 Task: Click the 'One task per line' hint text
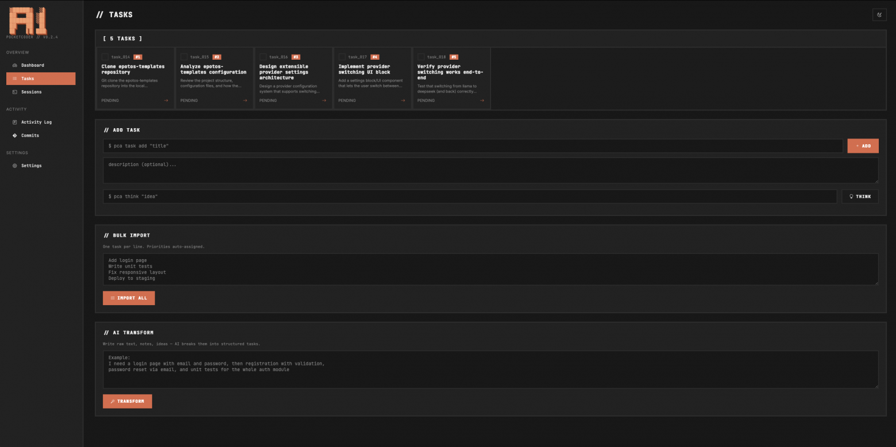(154, 246)
